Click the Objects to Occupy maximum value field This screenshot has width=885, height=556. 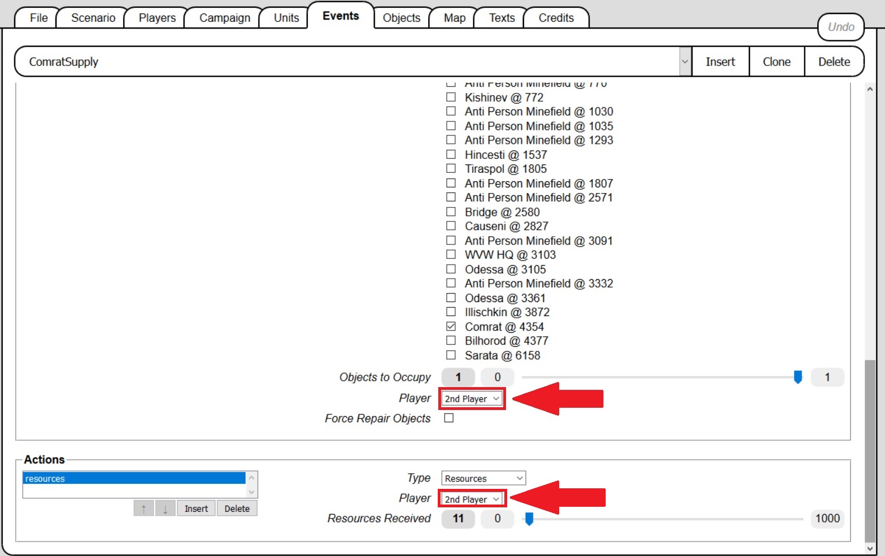(827, 377)
